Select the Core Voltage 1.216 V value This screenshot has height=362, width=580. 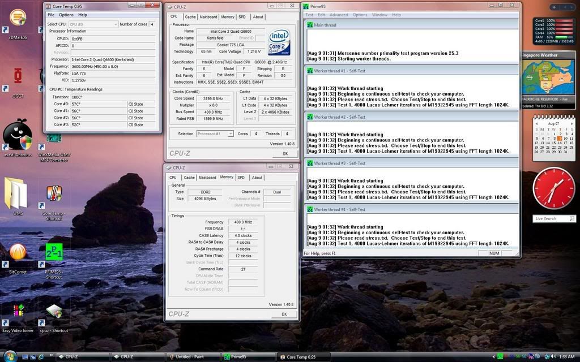tap(254, 51)
